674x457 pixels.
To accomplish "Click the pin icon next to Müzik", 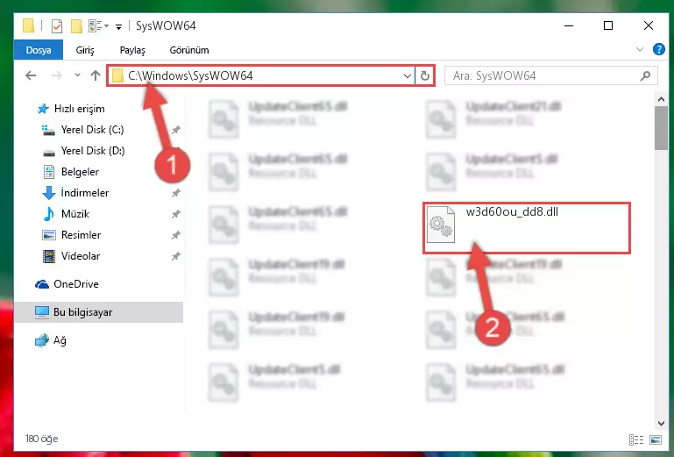I will [176, 214].
